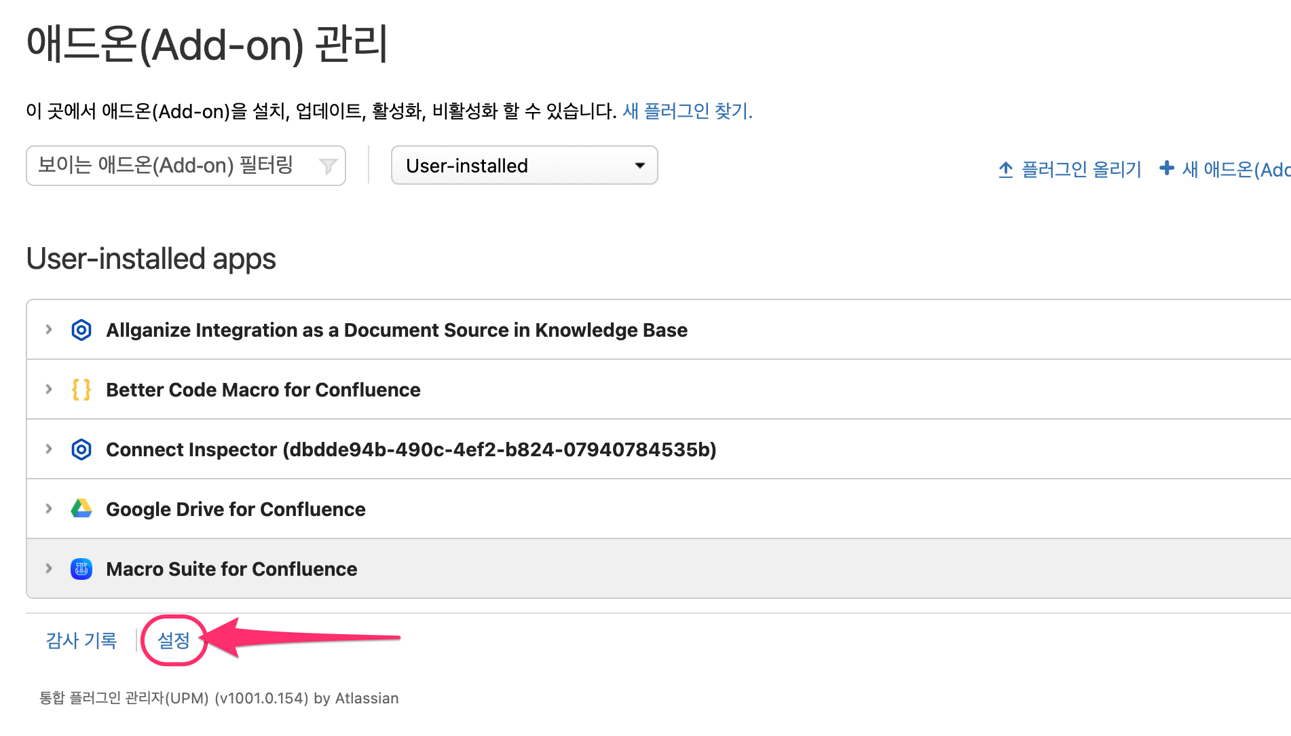This screenshot has width=1291, height=736.
Task: Expand the Macro Suite for Confluence chevron
Action: tap(49, 568)
